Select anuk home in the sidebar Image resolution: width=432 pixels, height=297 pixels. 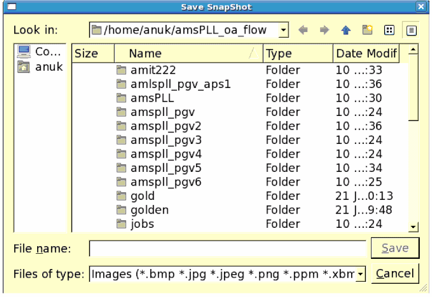point(40,67)
